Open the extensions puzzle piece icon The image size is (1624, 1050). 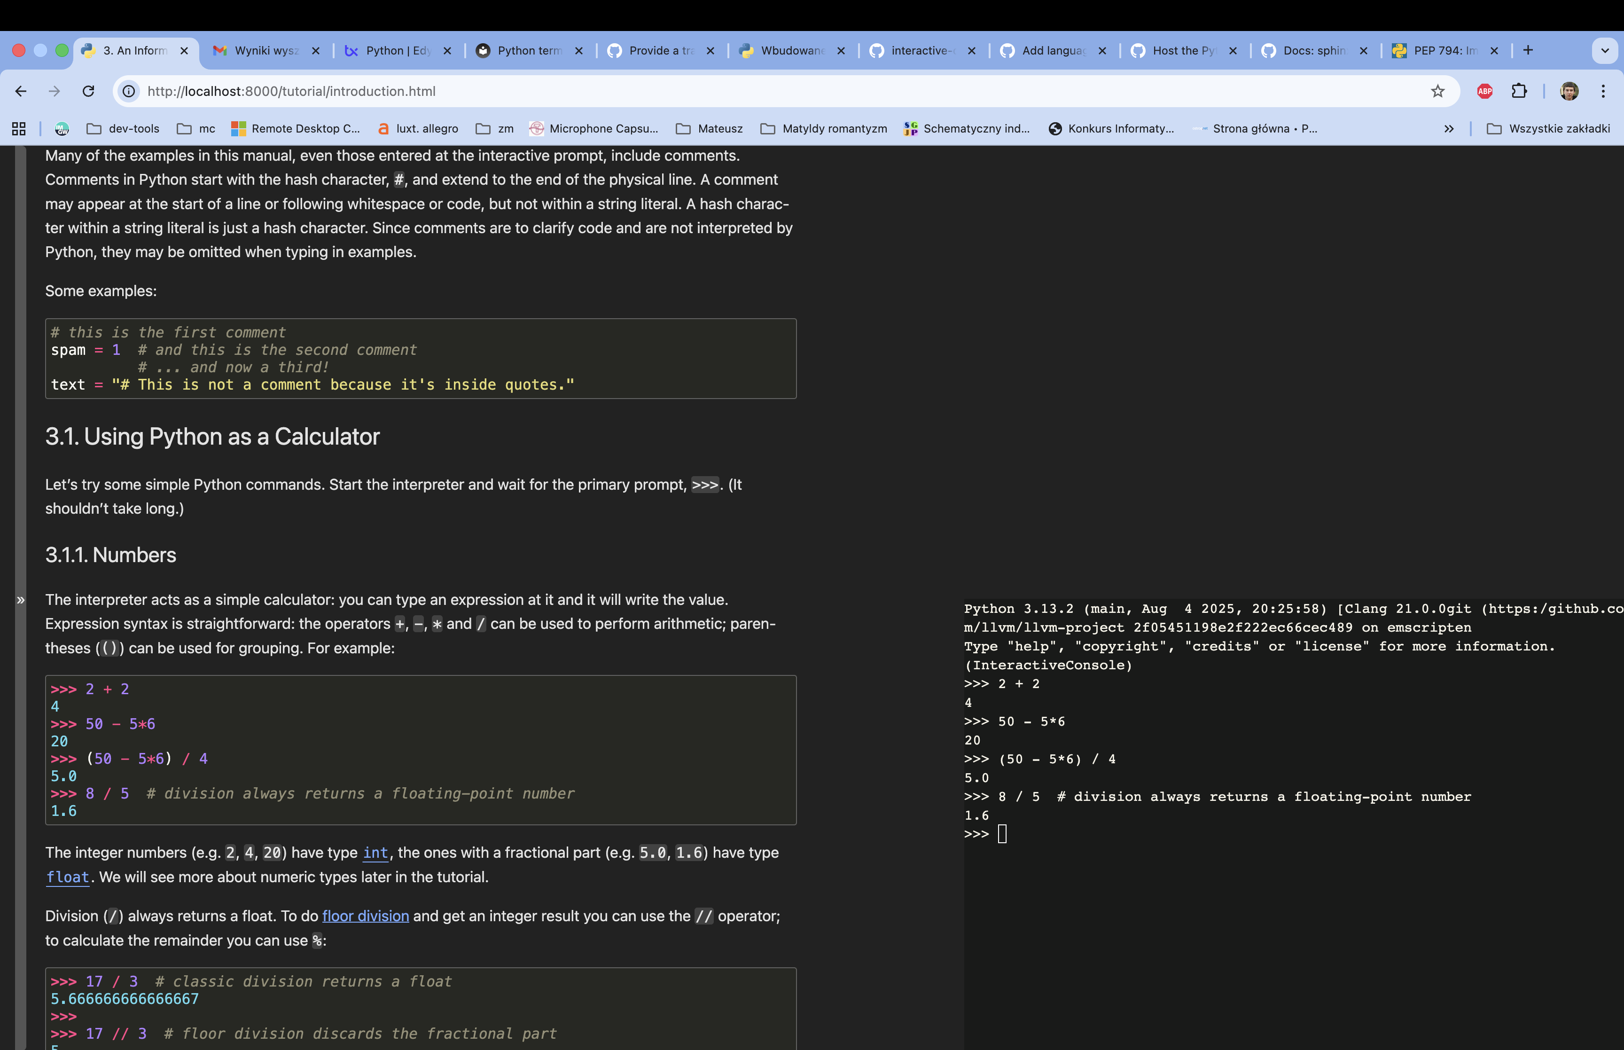(x=1519, y=91)
